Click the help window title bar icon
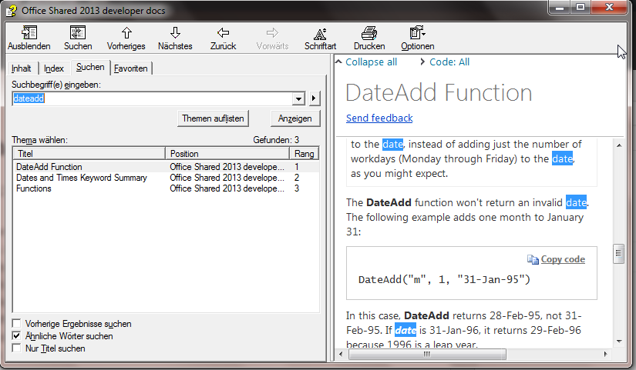The height and width of the screenshot is (370, 636). tap(12, 11)
